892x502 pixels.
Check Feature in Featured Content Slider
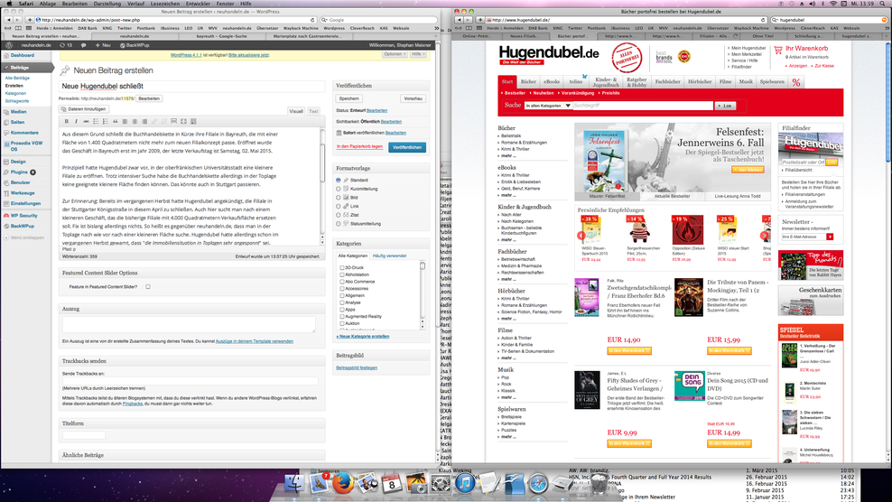(148, 287)
